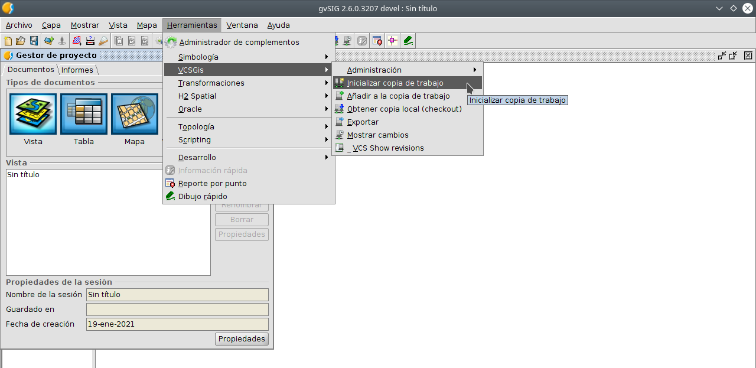Switch to the Documentos tab
The height and width of the screenshot is (368, 756).
coord(31,70)
